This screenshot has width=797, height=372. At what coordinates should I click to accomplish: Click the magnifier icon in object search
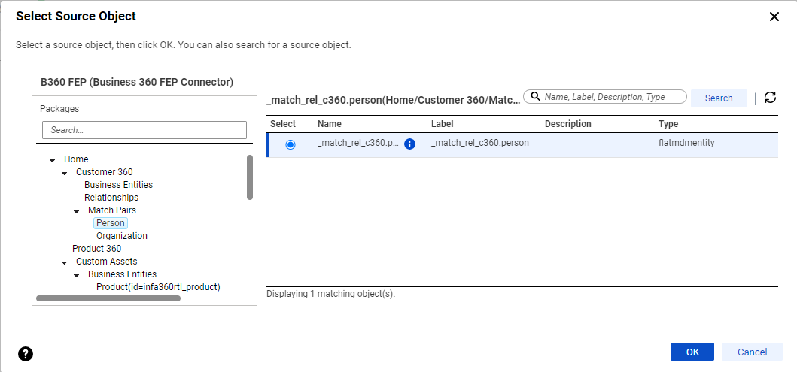[x=535, y=96]
